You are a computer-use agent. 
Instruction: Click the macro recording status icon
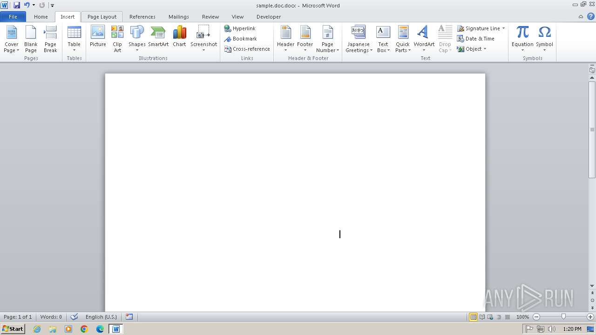coord(129,317)
